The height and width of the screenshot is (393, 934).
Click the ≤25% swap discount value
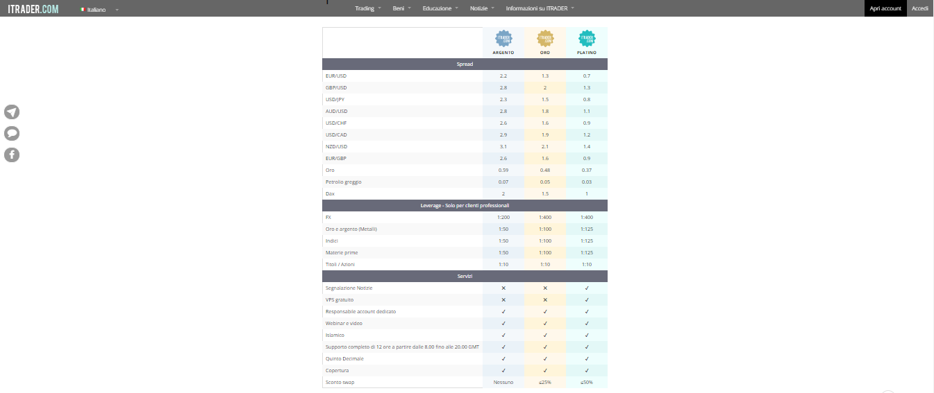pyautogui.click(x=545, y=382)
